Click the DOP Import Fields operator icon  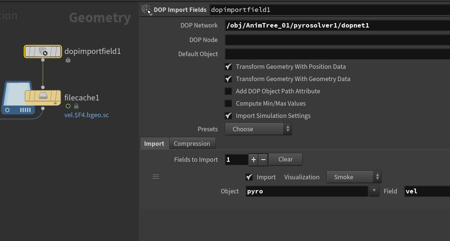coord(147,10)
